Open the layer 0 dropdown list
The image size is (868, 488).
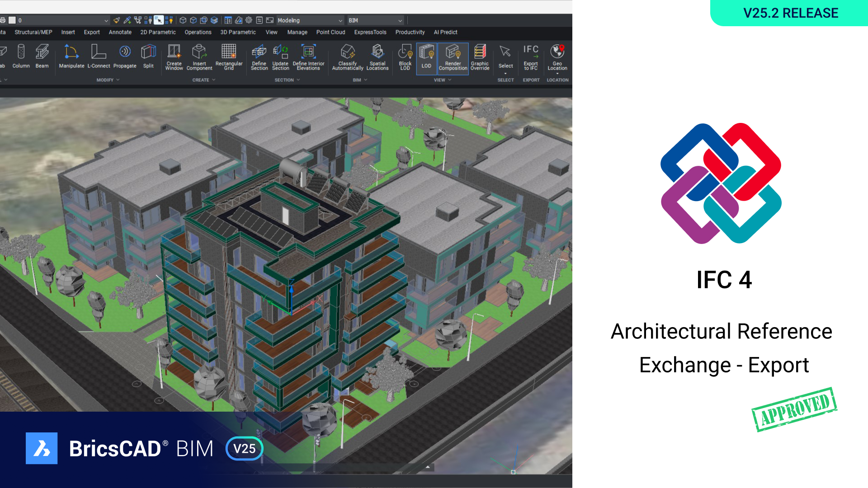pyautogui.click(x=106, y=20)
